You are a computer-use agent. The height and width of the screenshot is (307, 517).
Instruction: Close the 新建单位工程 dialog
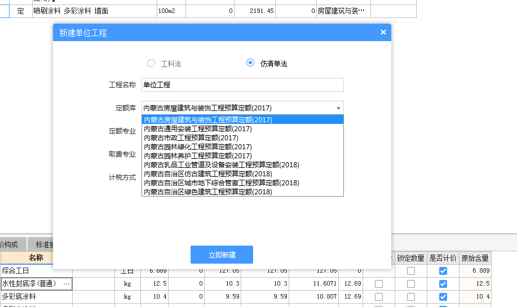tap(383, 32)
